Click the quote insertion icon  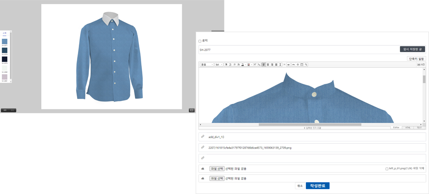[288, 65]
